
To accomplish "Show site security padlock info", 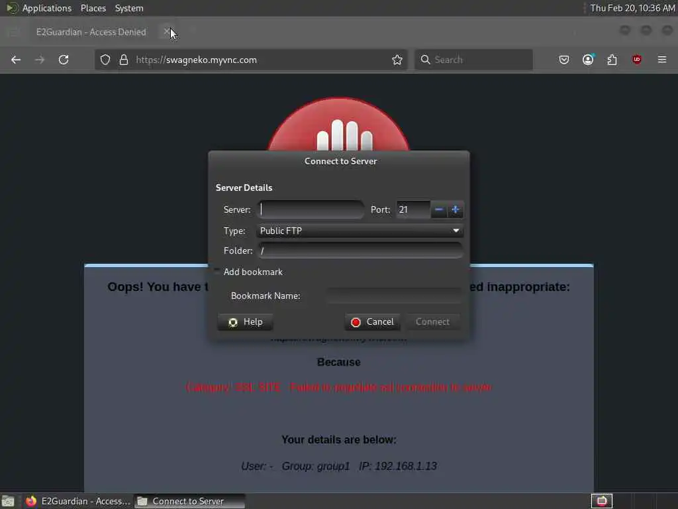I will pyautogui.click(x=124, y=60).
